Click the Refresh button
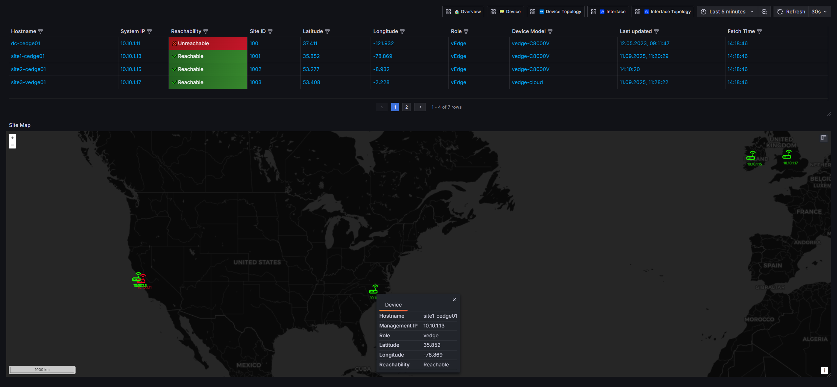 (792, 11)
